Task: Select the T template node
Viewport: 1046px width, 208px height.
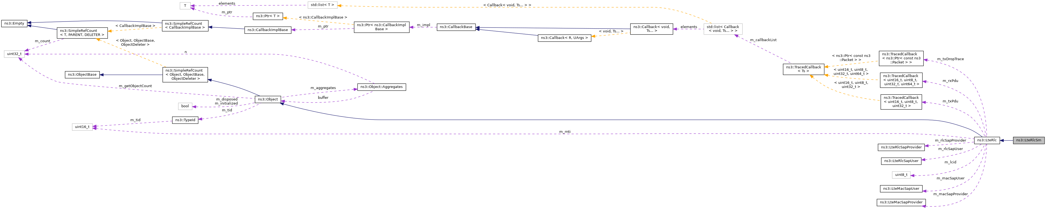Action: click(185, 6)
